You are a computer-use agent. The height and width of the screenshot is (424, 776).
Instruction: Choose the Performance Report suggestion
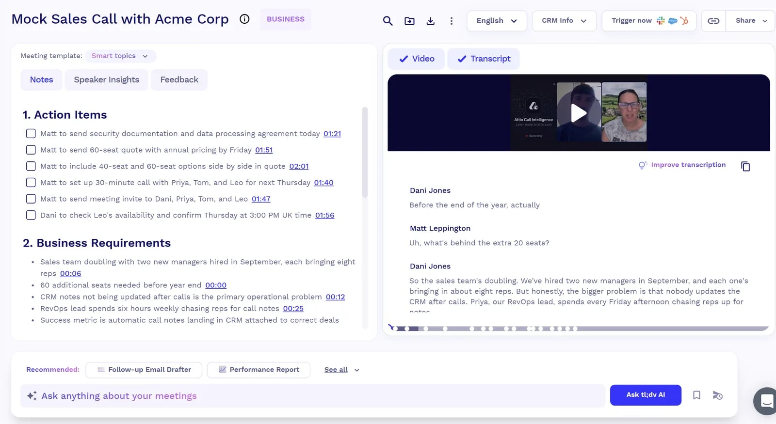[x=259, y=370]
